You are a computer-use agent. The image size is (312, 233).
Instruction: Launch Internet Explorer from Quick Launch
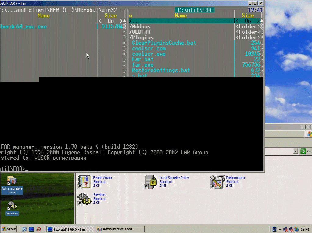click(24, 229)
